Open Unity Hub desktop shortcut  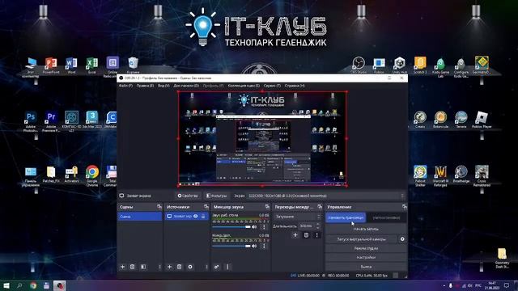click(x=399, y=65)
